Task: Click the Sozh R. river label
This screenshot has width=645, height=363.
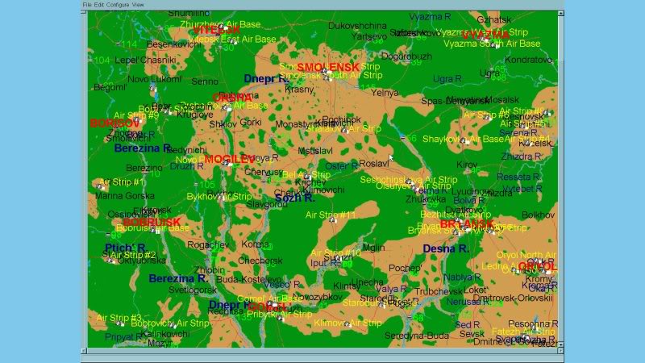Action: (x=295, y=198)
